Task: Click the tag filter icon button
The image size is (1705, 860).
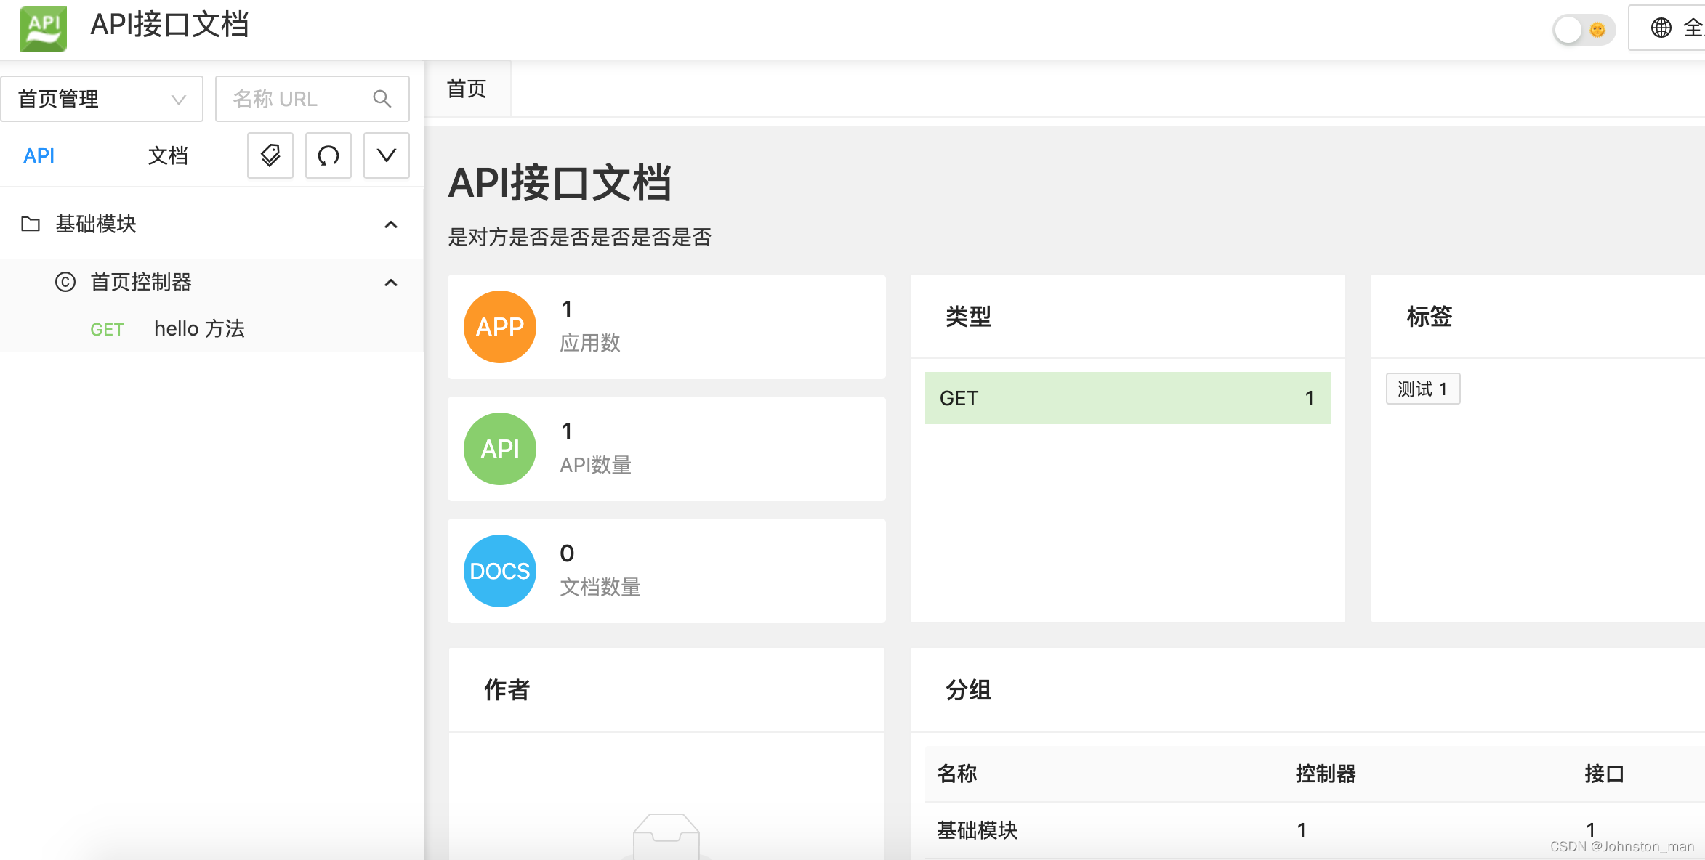Action: point(270,155)
